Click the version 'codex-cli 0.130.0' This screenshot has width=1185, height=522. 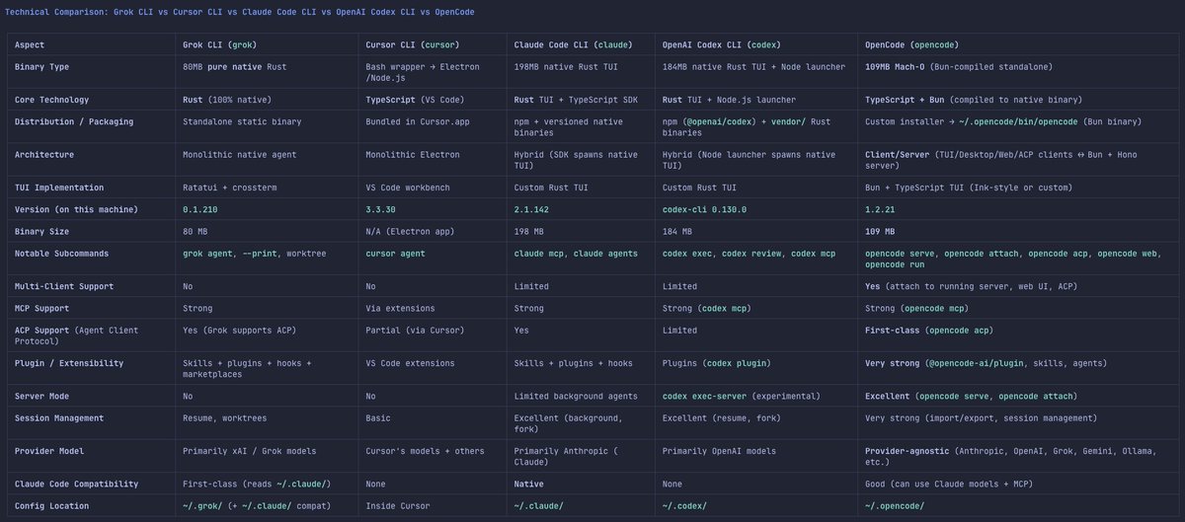704,209
